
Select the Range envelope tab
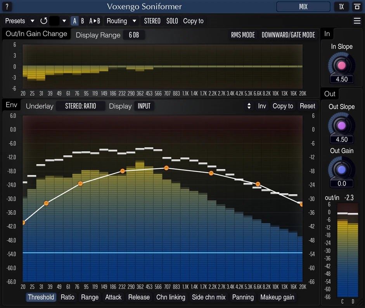(90, 297)
